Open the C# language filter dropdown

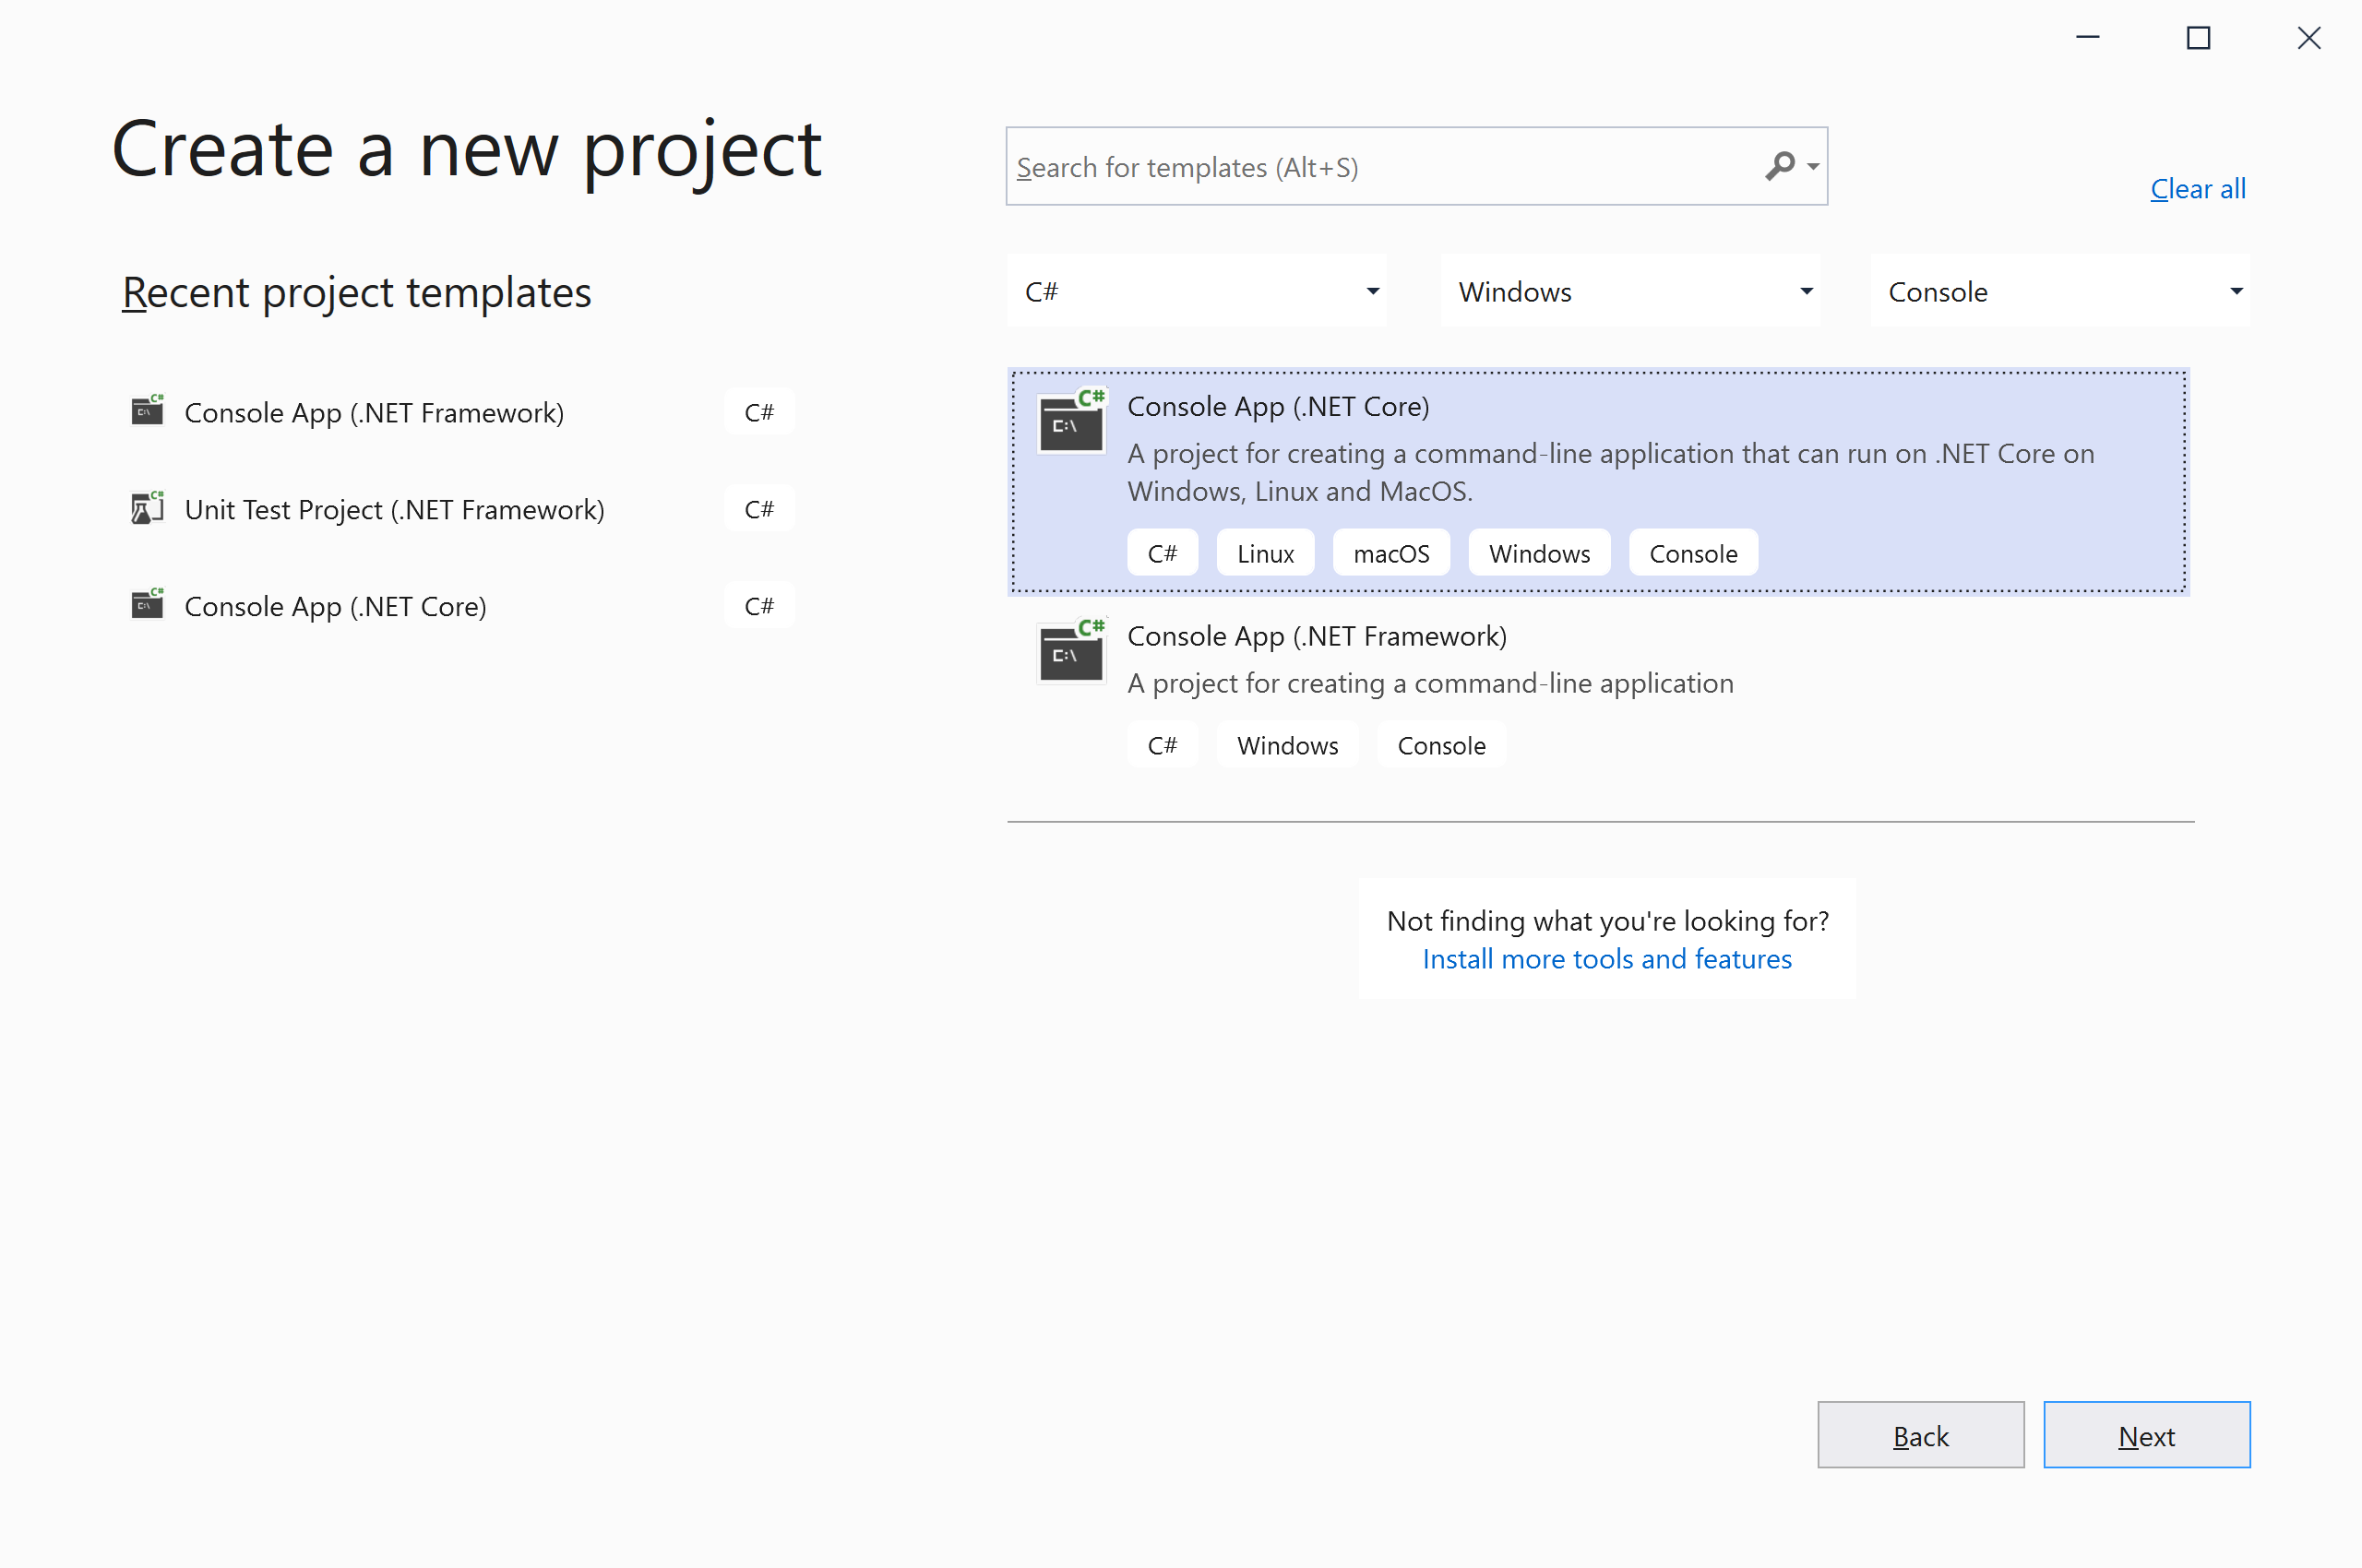point(1197,291)
